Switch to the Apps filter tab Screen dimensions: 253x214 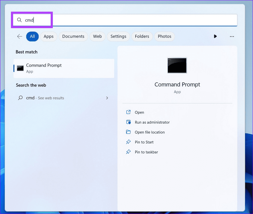pos(49,36)
